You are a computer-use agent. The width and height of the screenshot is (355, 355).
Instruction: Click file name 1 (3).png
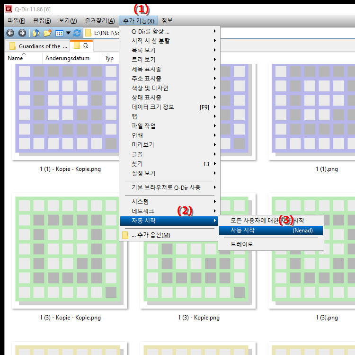[327, 318]
